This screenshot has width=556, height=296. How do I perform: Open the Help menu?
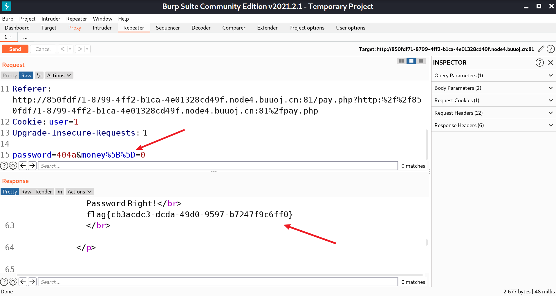(123, 19)
